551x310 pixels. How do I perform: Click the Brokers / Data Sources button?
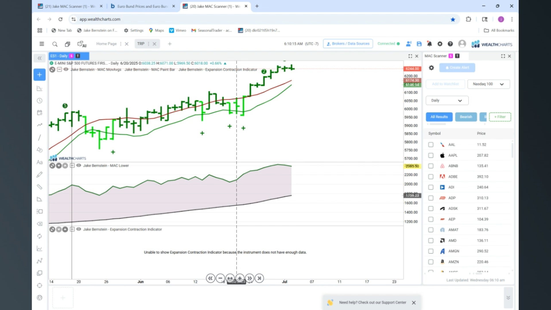(x=348, y=44)
